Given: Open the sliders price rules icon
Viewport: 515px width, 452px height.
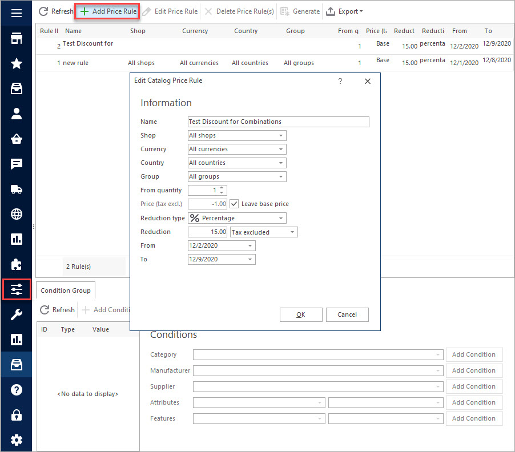Looking at the screenshot, I should [17, 289].
